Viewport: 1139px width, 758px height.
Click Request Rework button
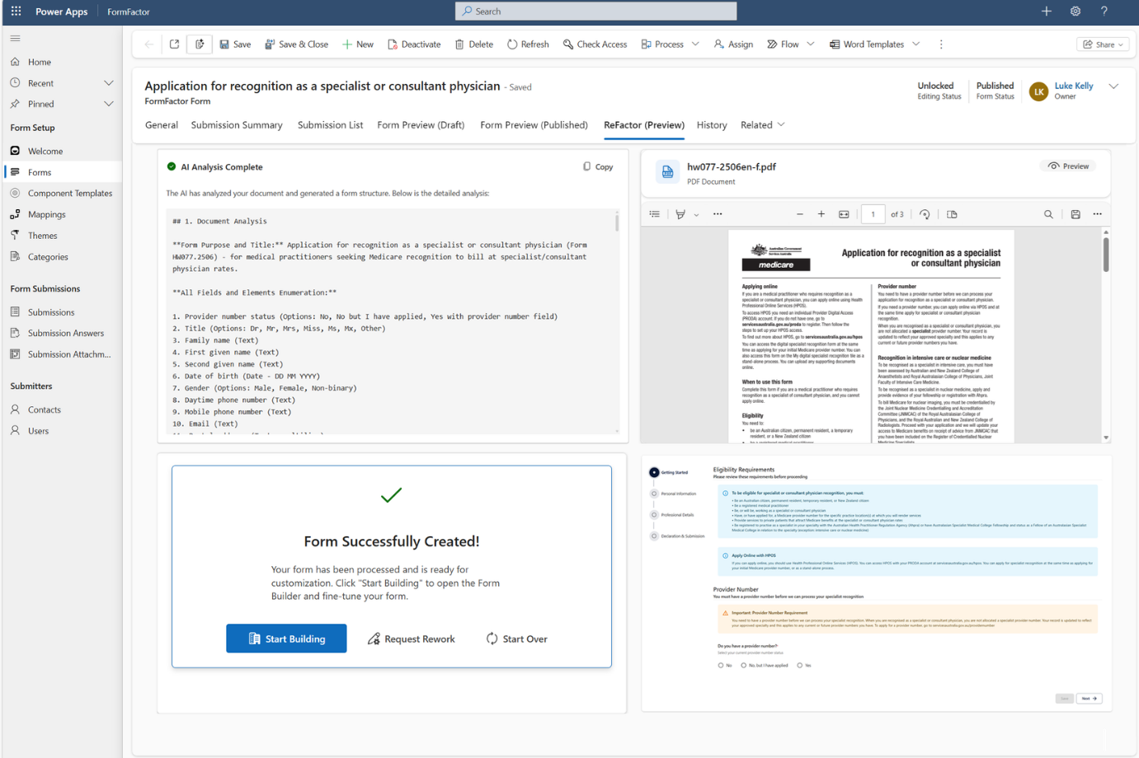(411, 639)
